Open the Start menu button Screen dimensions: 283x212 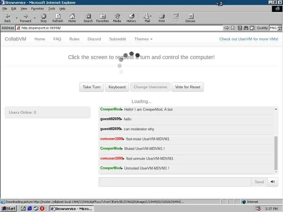point(9,209)
